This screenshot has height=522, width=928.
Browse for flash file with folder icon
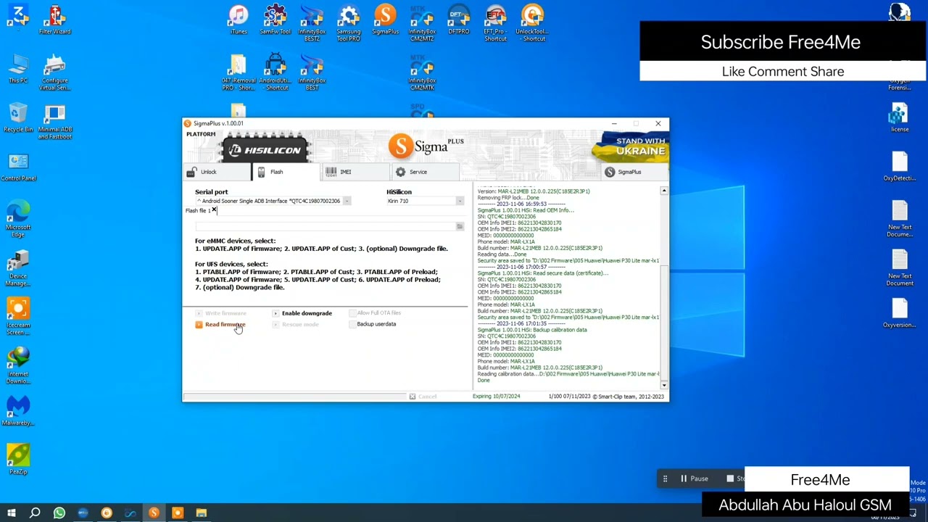pos(460,227)
